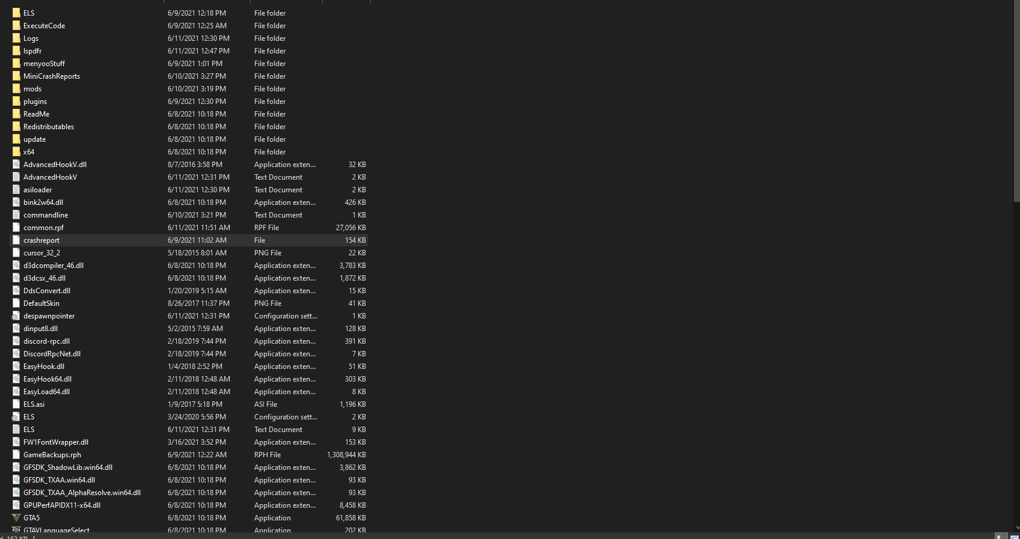This screenshot has width=1020, height=539.
Task: Click the RPF File type cell
Action: point(267,228)
